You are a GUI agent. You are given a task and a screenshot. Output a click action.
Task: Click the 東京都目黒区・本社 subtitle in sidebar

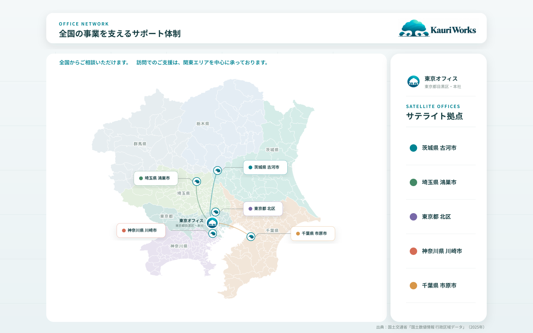pos(443,87)
